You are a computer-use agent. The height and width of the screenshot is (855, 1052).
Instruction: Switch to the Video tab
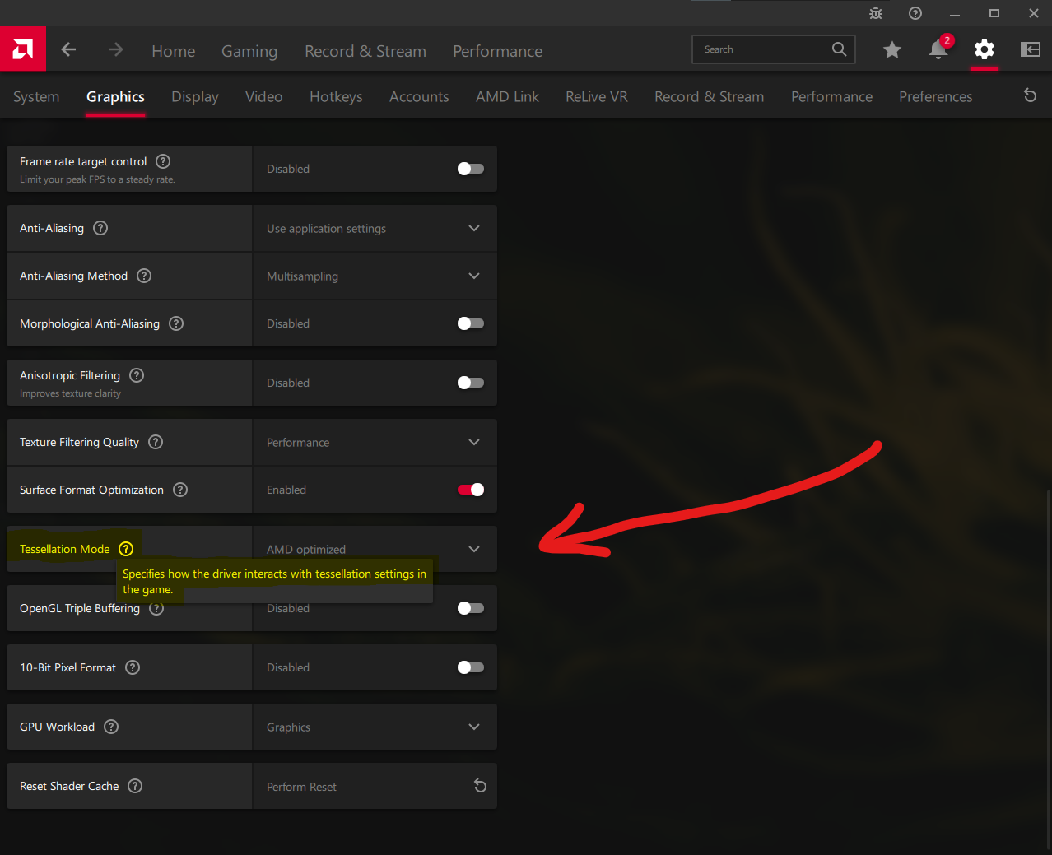point(264,96)
